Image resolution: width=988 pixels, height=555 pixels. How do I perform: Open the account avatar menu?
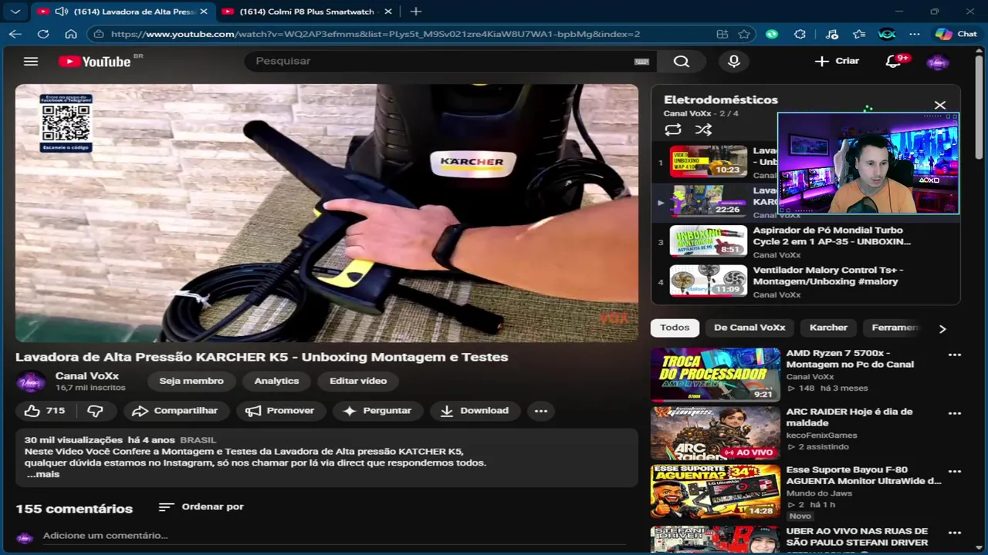[938, 62]
